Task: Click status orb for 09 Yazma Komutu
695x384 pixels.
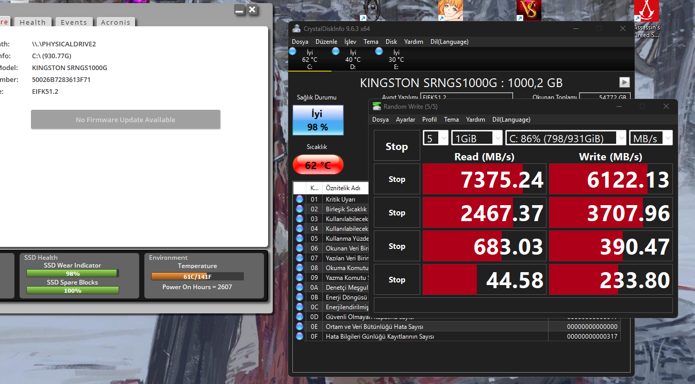Action: click(300, 277)
